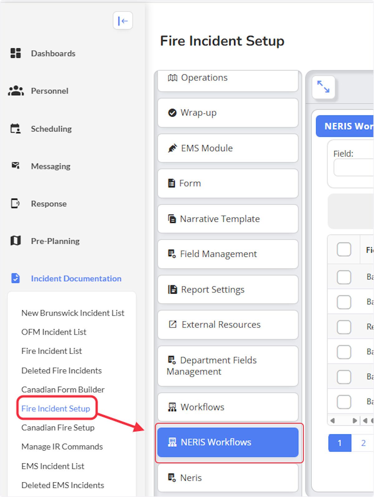Go to Fire Incident List
This screenshot has height=497, width=374.
click(x=51, y=351)
